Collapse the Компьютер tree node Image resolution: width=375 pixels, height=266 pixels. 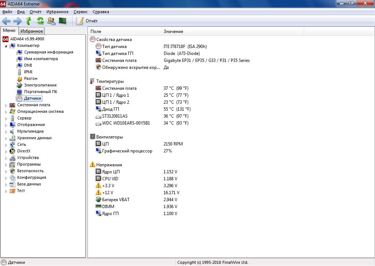tap(6, 46)
